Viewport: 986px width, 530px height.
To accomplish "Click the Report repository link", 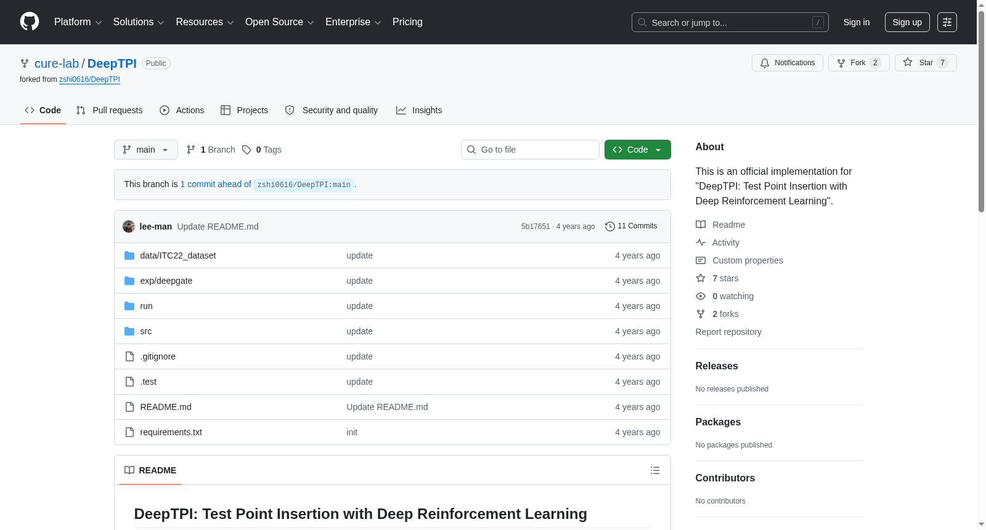I will tap(728, 332).
